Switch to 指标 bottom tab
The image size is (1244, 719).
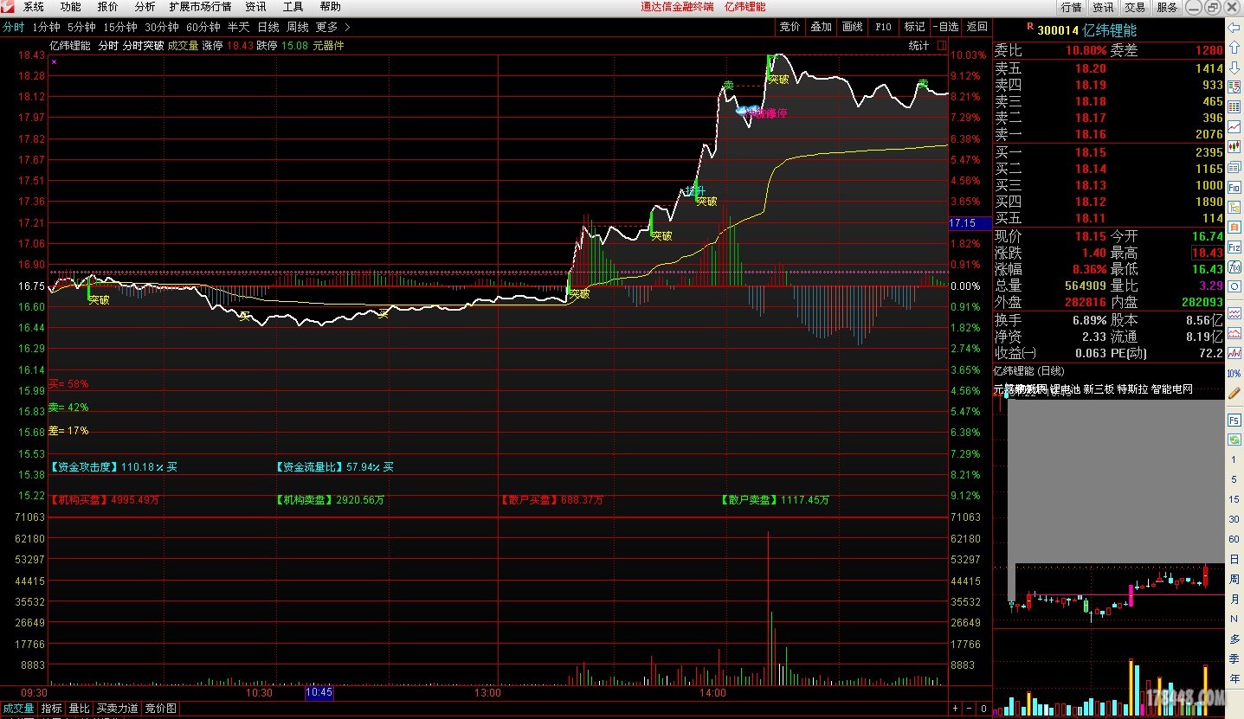coord(52,709)
